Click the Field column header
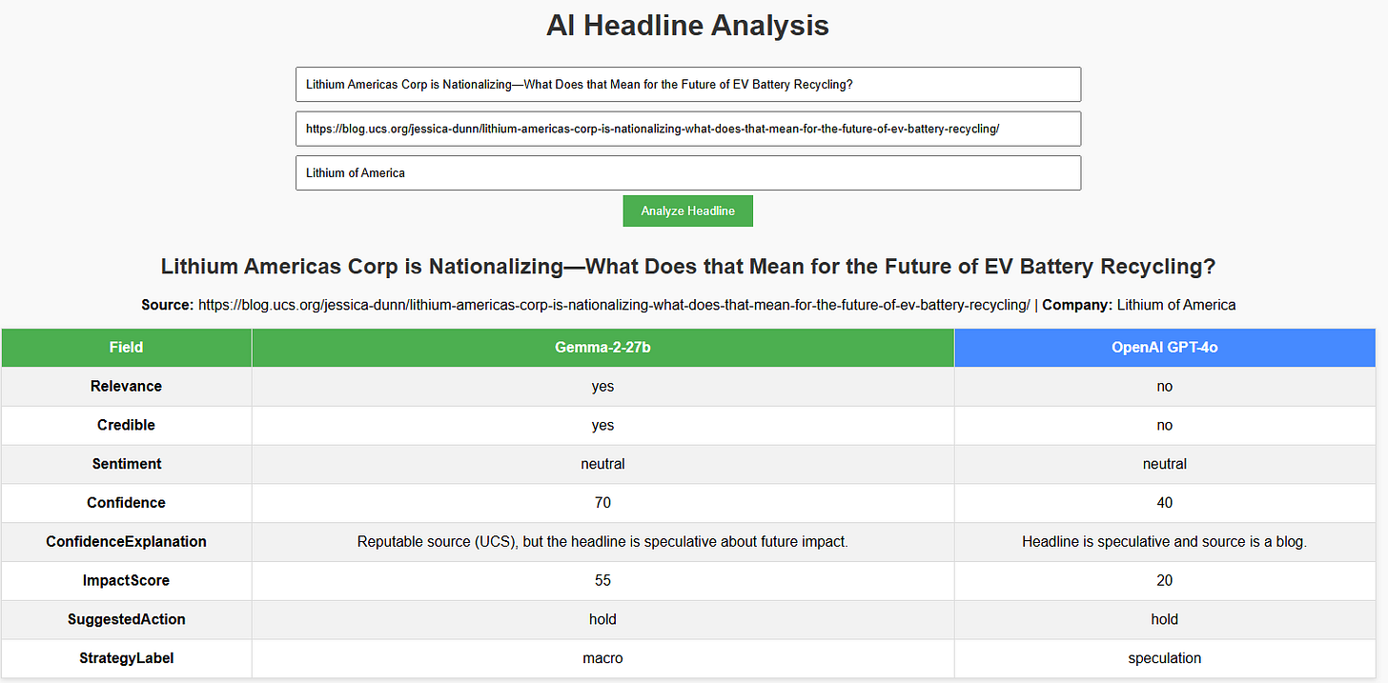Viewport: 1388px width, 683px height. click(x=126, y=348)
